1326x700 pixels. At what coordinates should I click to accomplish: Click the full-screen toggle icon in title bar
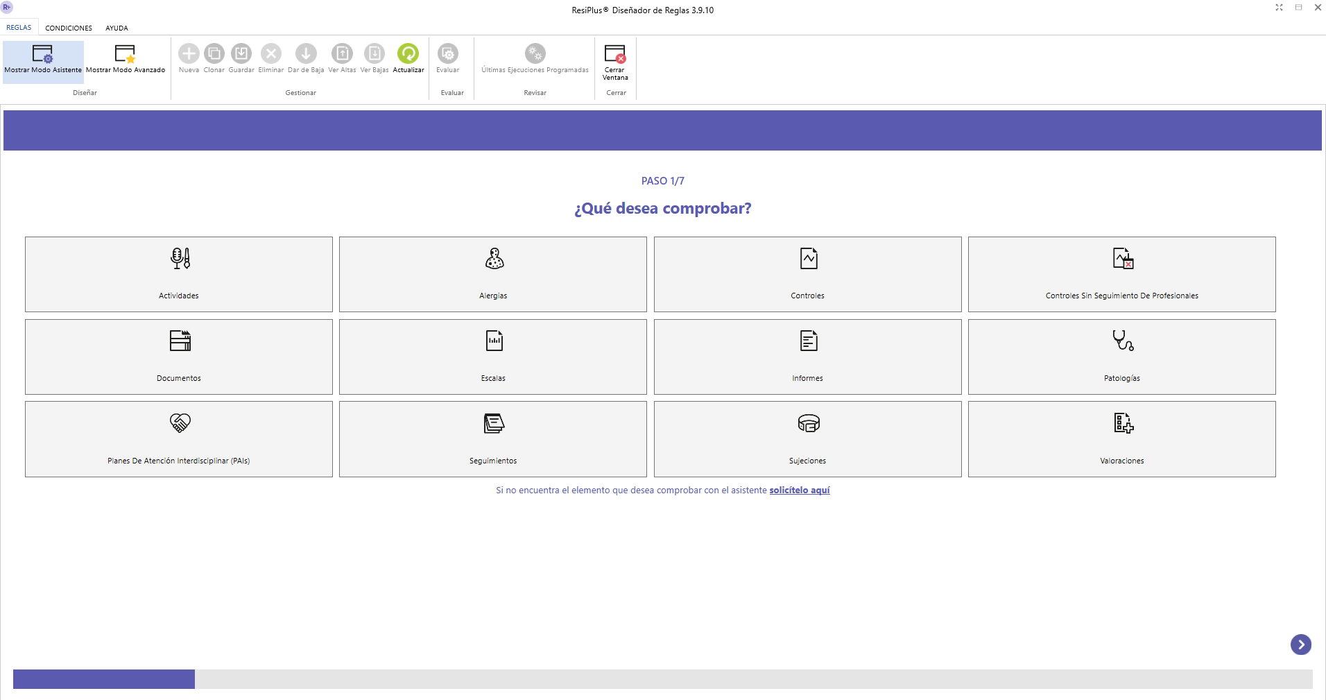1279,8
